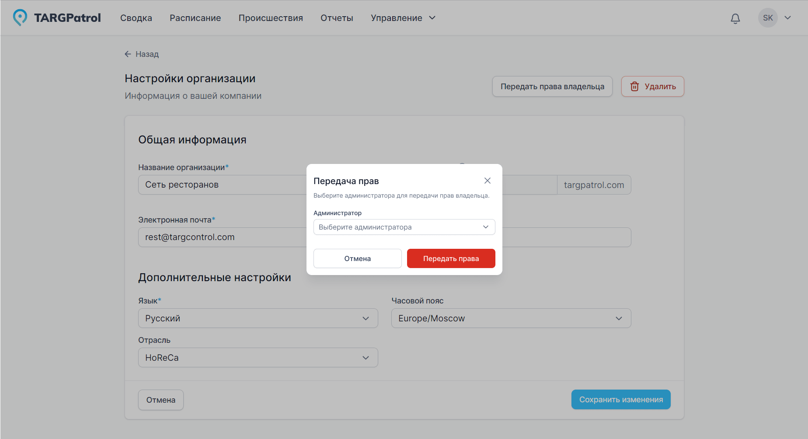Go to the Сводка menu item
This screenshot has width=808, height=439.
136,18
